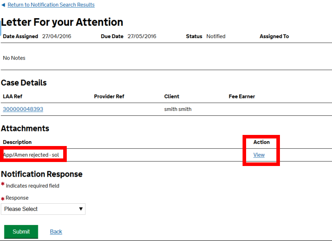
Task: Click 'App/Amen rejected - sol' description
Action: pos(31,155)
